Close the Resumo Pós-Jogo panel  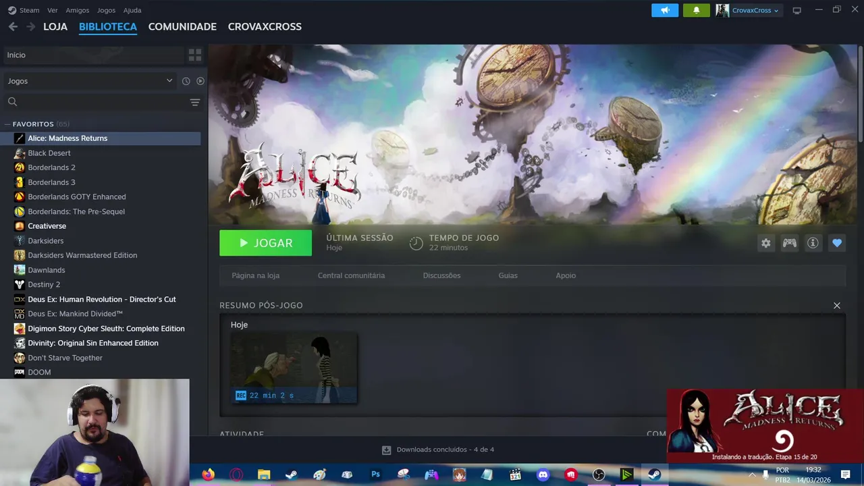pyautogui.click(x=837, y=306)
